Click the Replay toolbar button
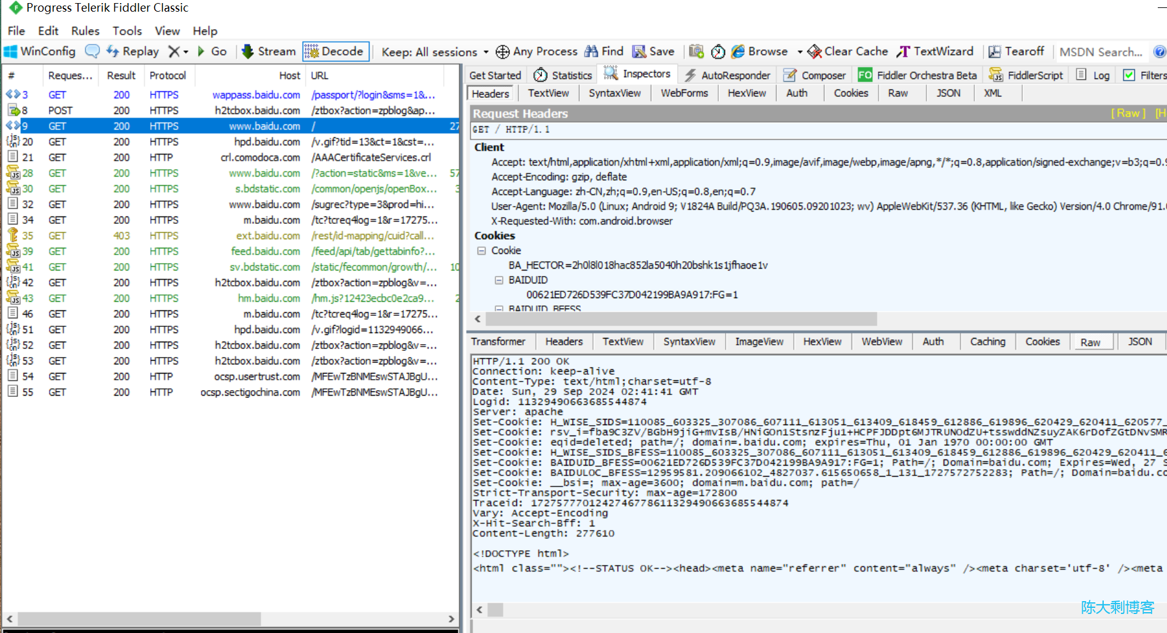1167x633 pixels. [133, 52]
